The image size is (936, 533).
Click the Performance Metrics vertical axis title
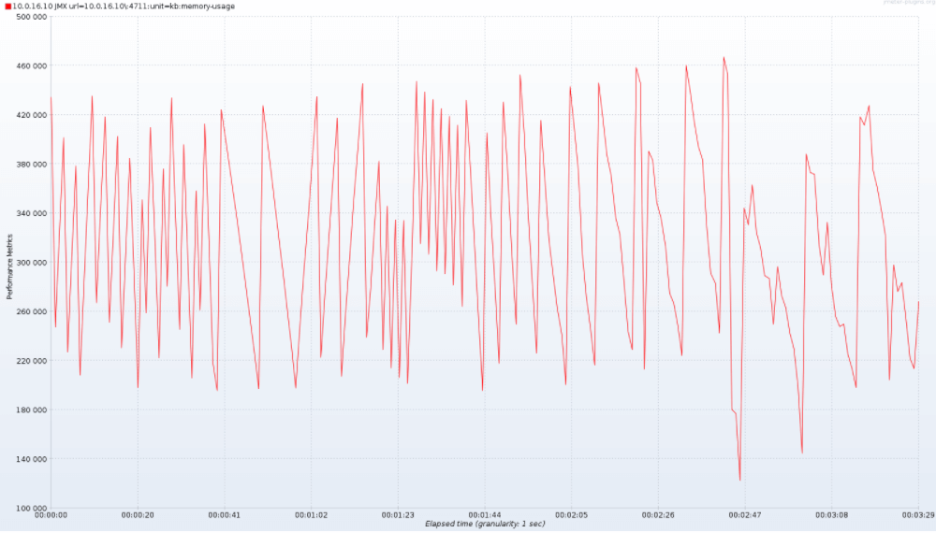point(9,267)
